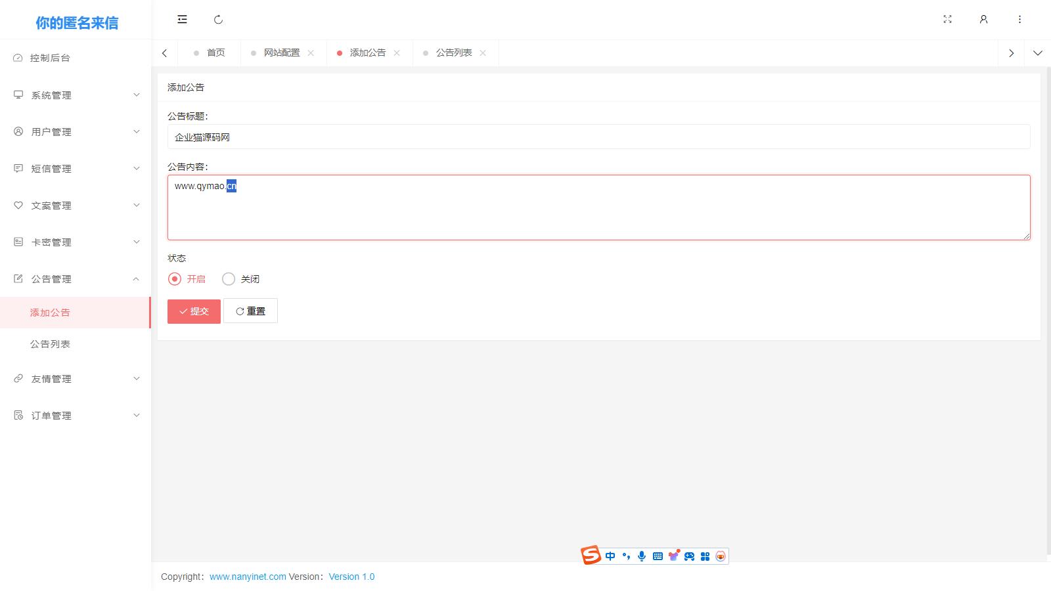The image size is (1051, 591).
Task: Click the 添加公告 card heading
Action: pyautogui.click(x=186, y=87)
